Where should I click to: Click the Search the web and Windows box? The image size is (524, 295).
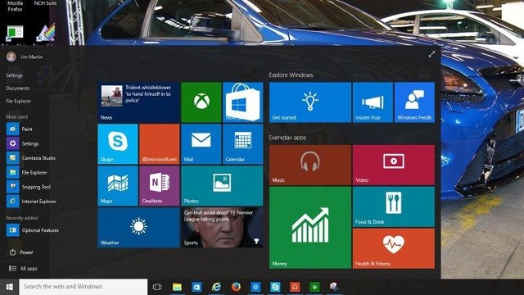(84, 287)
